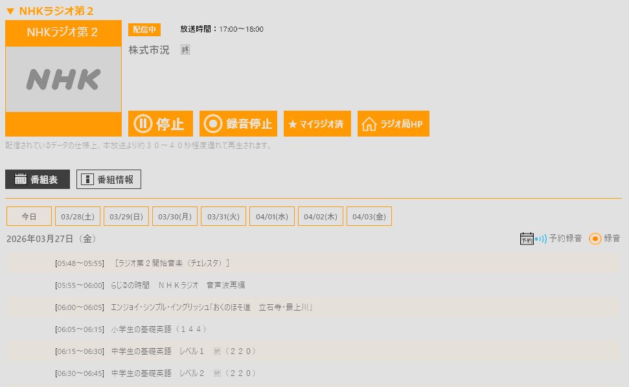Click the 停止 pause icon to stop playback
629x387 pixels.
pos(144,124)
